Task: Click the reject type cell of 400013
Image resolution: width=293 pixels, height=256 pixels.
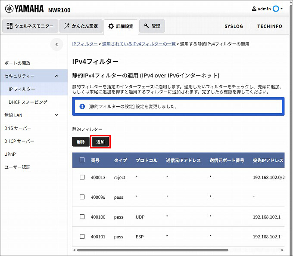Action: [x=120, y=177]
